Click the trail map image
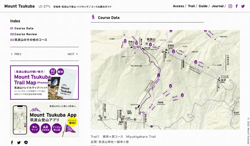Viewport: 250px width, 146px height. point(165,80)
